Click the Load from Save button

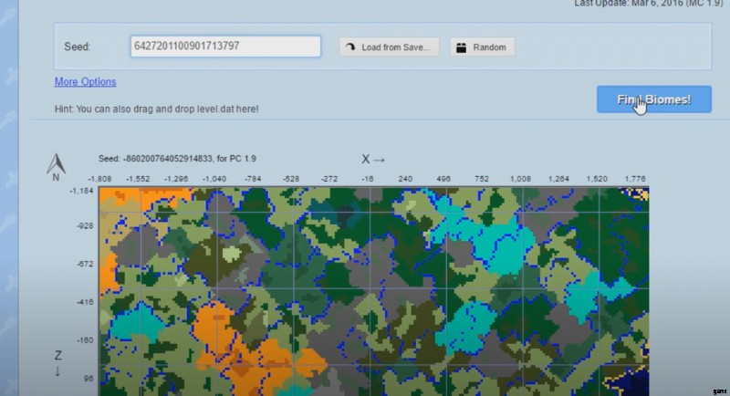389,47
